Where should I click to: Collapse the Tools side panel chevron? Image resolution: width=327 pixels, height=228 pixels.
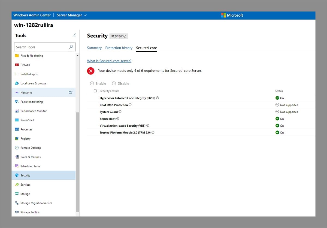[x=75, y=35]
